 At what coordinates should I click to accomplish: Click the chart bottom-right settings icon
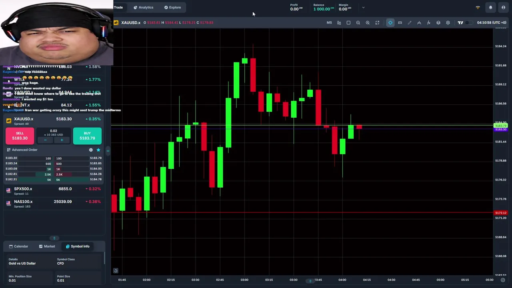(x=503, y=280)
